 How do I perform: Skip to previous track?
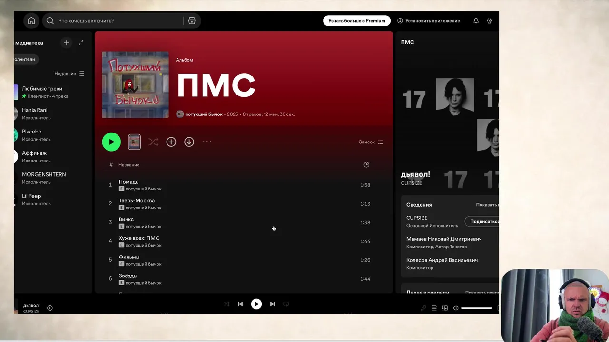240,304
